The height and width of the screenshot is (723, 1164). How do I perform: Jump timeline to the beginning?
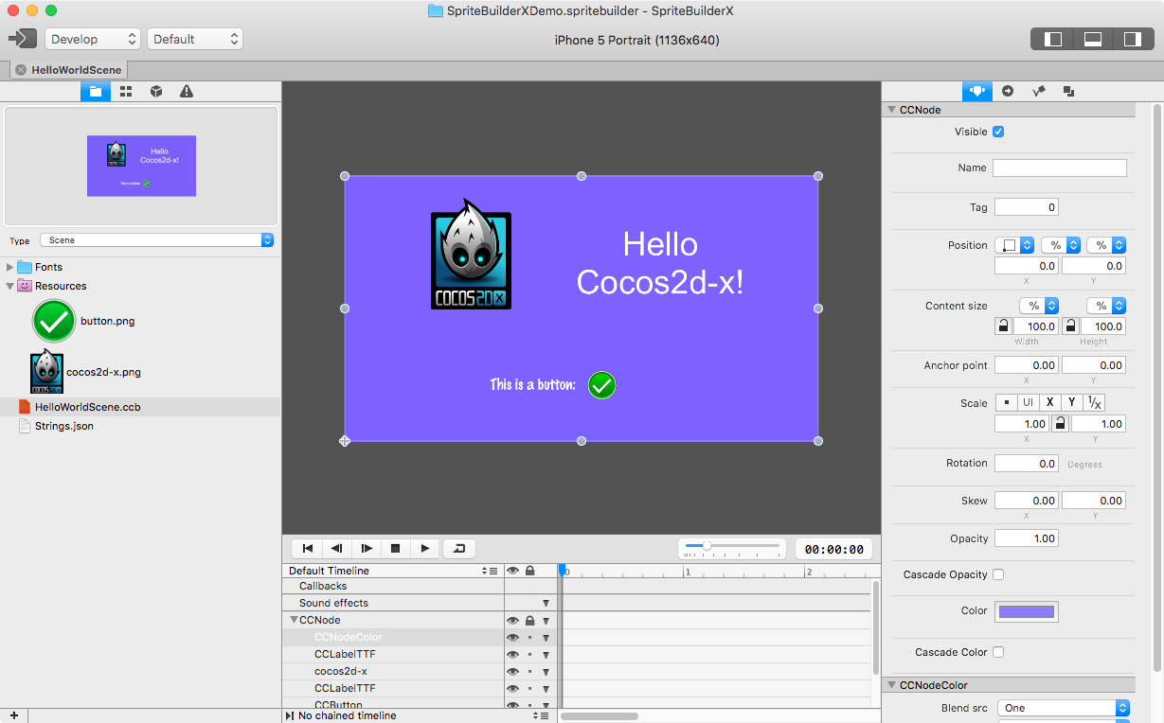pyautogui.click(x=308, y=548)
